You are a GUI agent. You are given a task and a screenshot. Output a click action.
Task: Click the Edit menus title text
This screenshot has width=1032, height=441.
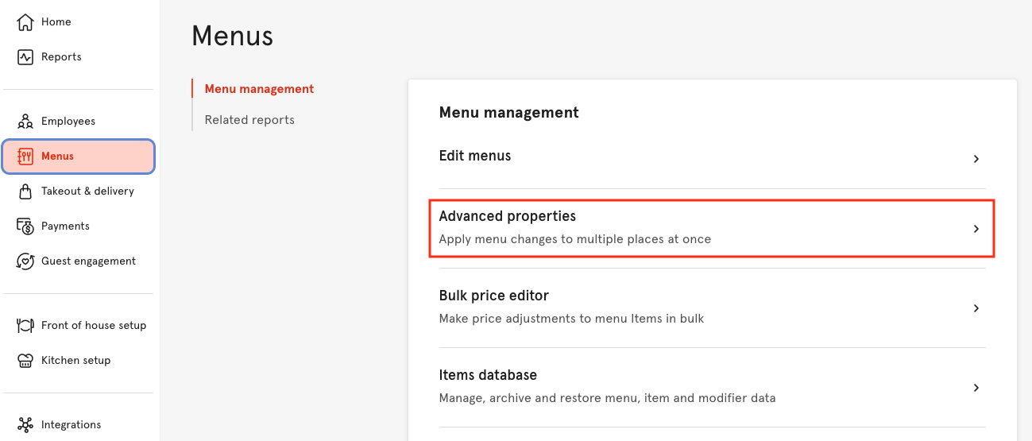(x=475, y=156)
